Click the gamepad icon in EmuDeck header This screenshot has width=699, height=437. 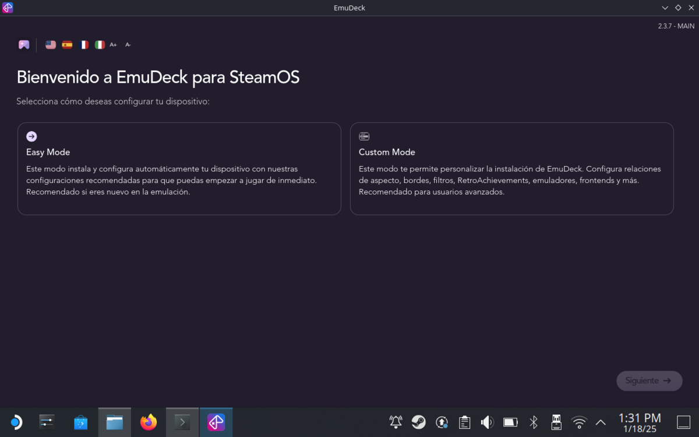24,45
